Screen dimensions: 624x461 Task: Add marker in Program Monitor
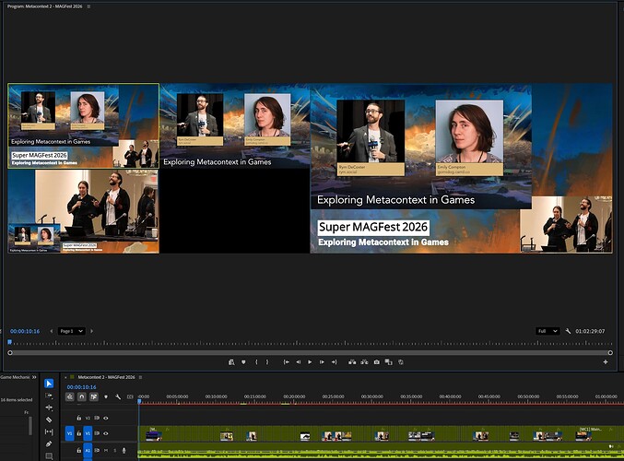click(x=243, y=362)
